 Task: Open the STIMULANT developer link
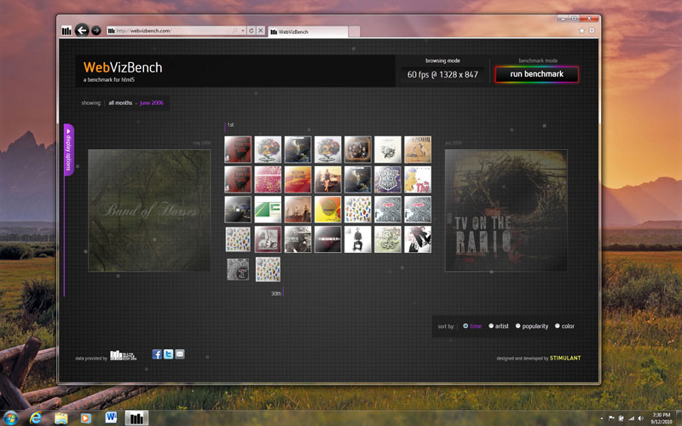565,358
